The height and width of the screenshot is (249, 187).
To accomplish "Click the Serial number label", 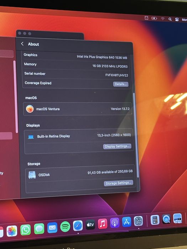I will (35, 74).
